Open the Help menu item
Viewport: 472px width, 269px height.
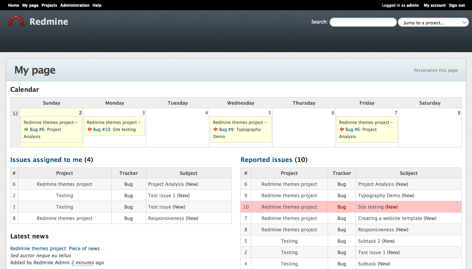tap(97, 5)
